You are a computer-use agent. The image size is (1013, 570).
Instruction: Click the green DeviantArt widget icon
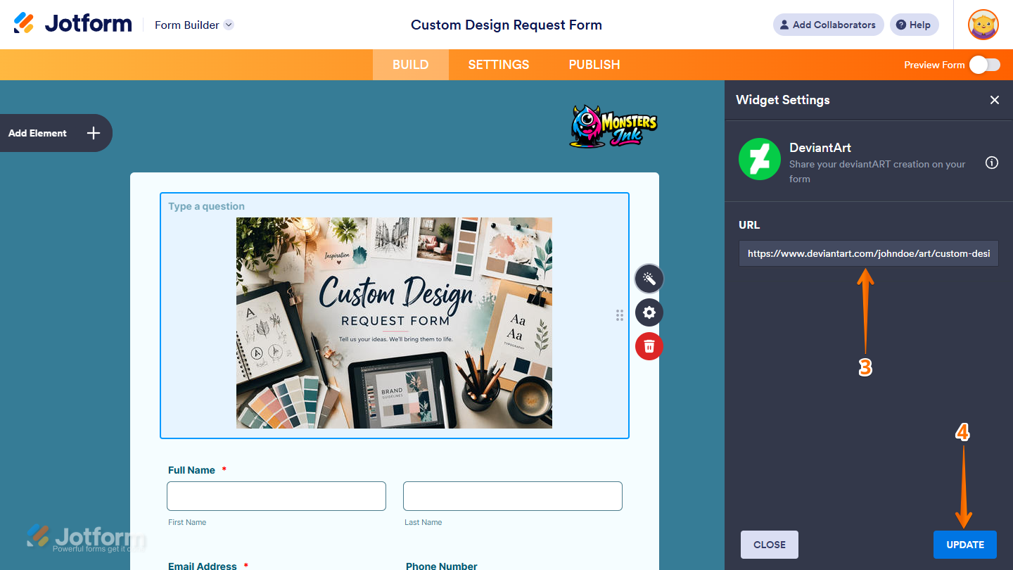click(760, 159)
